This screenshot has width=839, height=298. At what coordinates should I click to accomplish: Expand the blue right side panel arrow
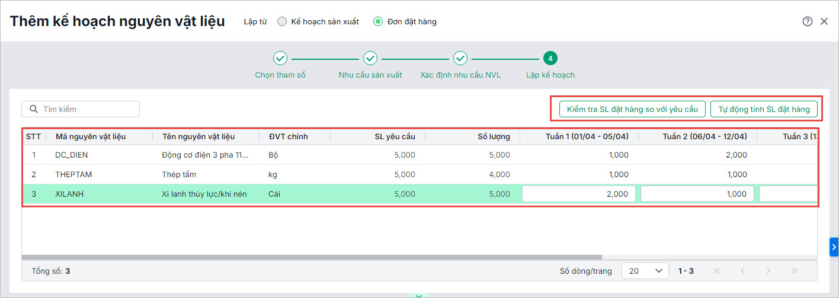tap(834, 246)
